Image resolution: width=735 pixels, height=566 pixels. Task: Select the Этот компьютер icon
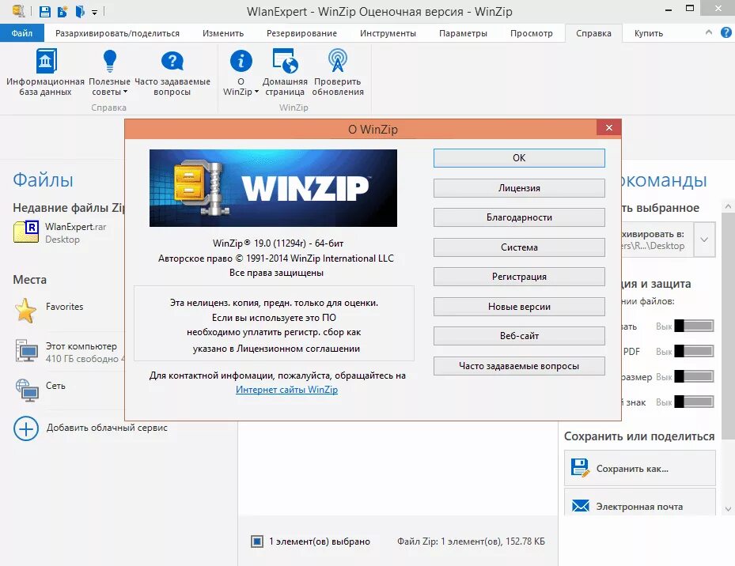(26, 350)
